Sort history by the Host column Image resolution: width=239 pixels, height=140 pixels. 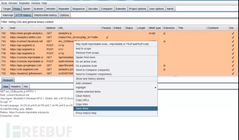27,28
